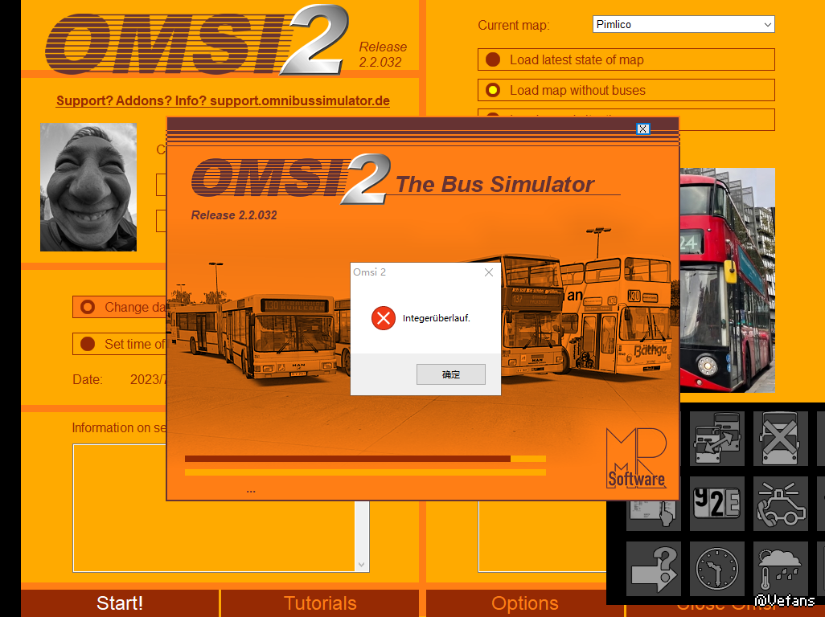Select Load map without buses option
This screenshot has width=825, height=617.
pyautogui.click(x=626, y=90)
